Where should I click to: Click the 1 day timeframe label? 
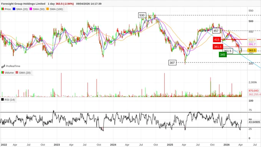pos(51,4)
